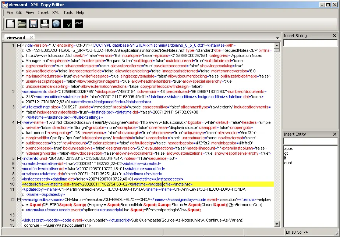
Task: Click the 'updatedby' opening tag on line 11
Action: click(x=33, y=190)
